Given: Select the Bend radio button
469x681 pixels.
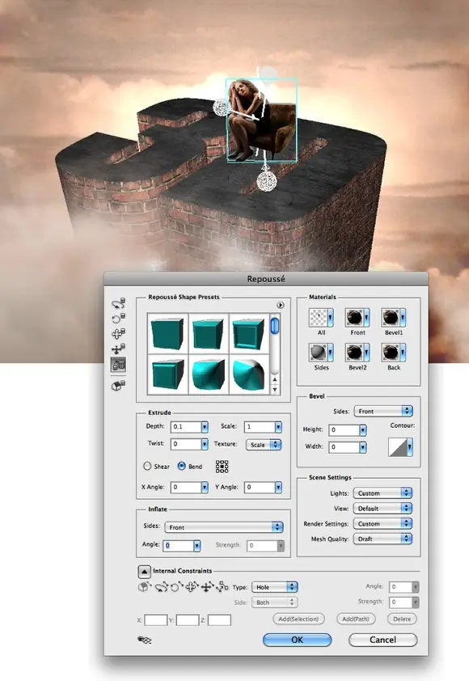Looking at the screenshot, I should 181,466.
